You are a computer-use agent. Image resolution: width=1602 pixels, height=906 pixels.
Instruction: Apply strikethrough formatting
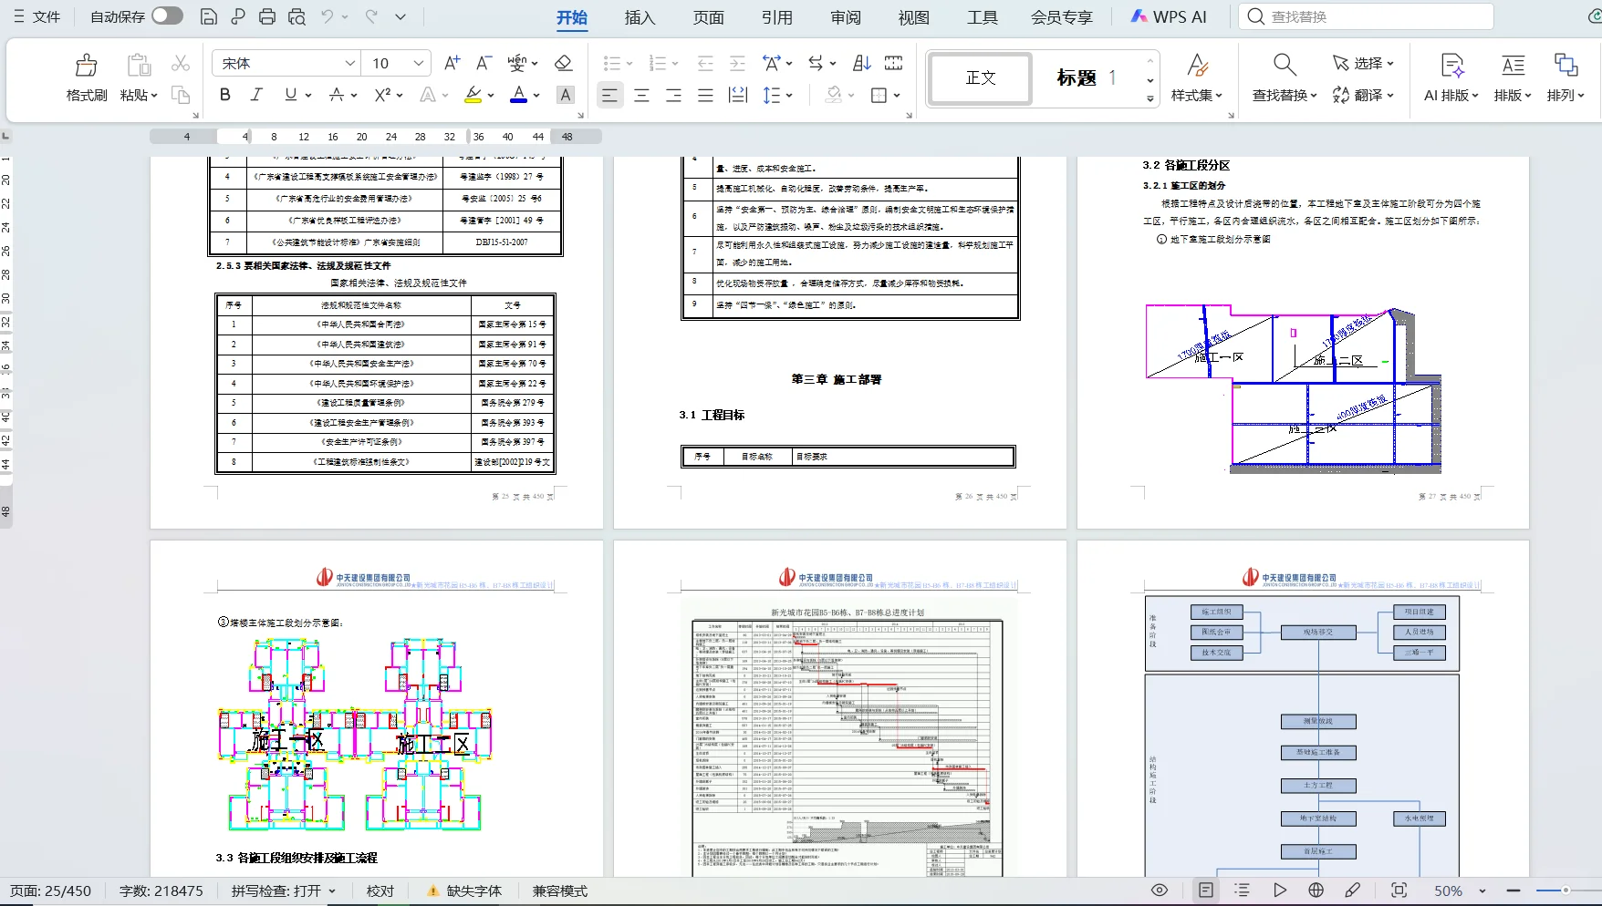tap(337, 95)
